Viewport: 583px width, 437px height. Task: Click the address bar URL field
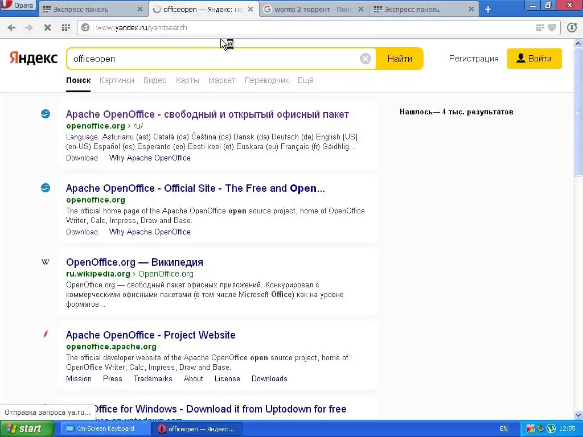click(x=313, y=27)
